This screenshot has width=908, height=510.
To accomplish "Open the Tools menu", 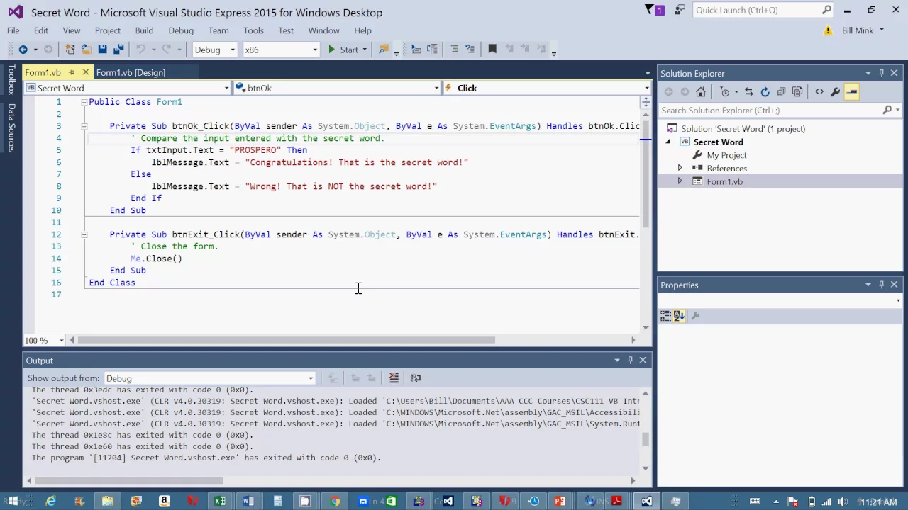I will click(x=253, y=30).
